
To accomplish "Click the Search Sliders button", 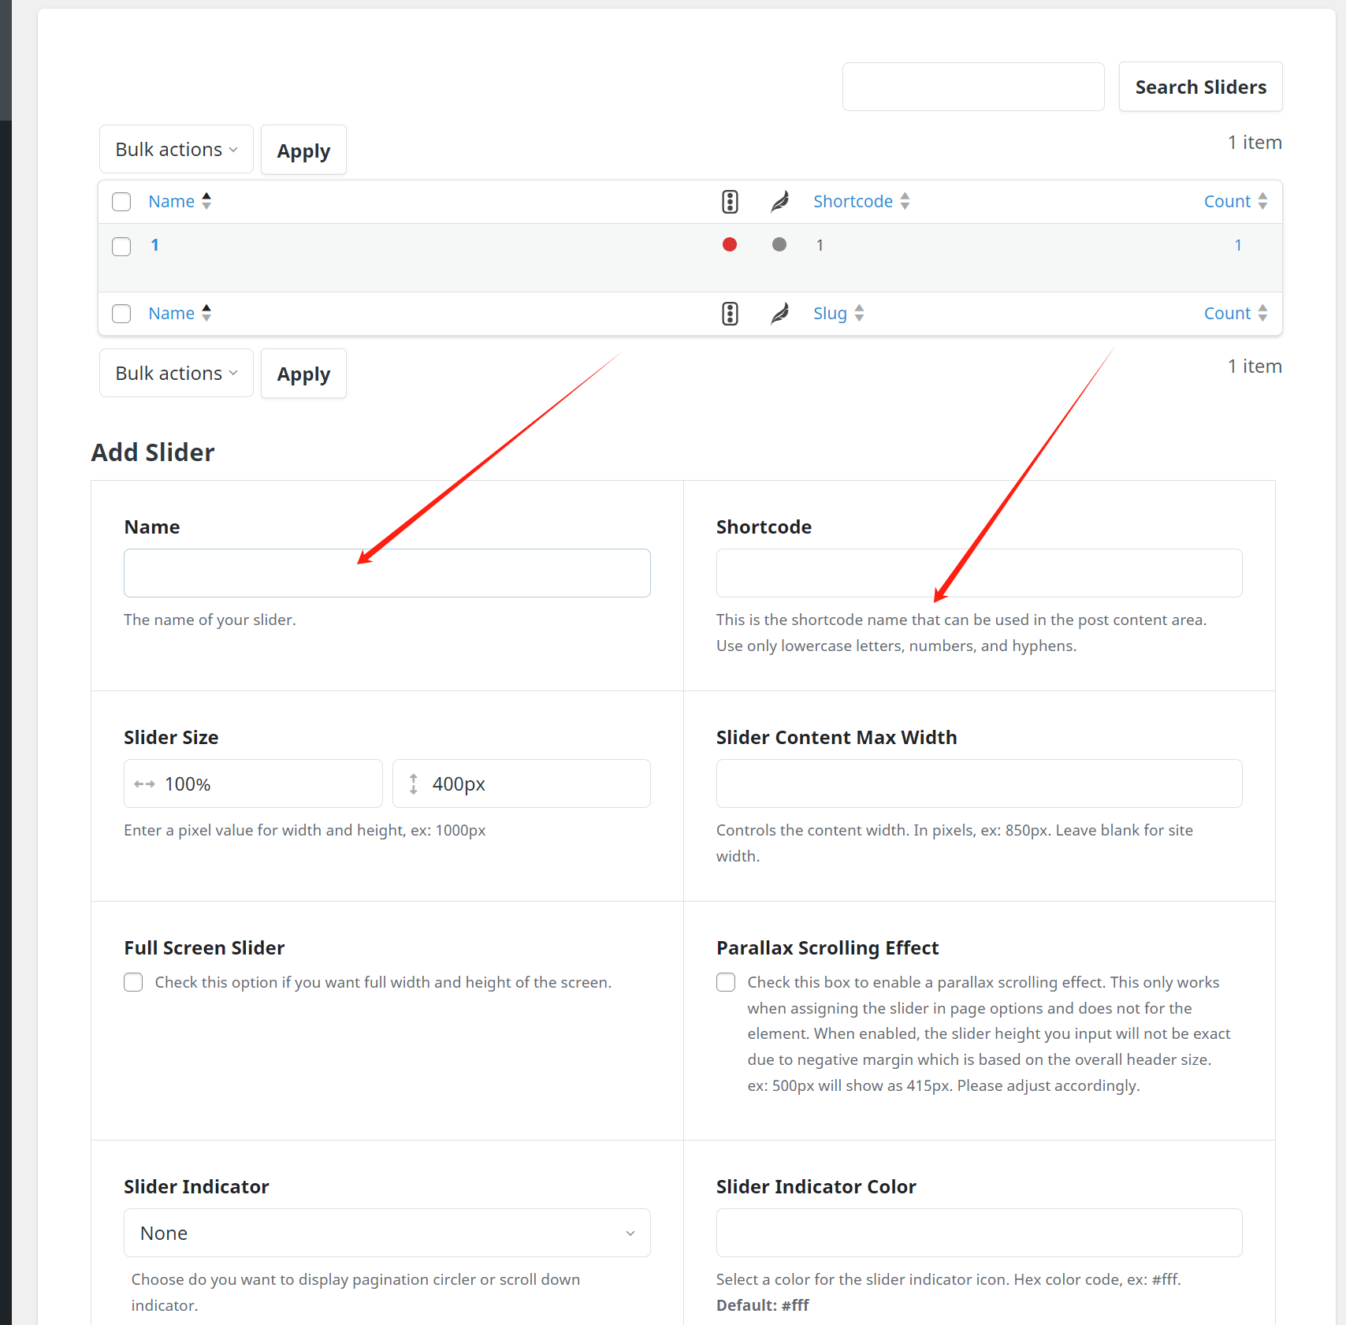I will click(1200, 86).
